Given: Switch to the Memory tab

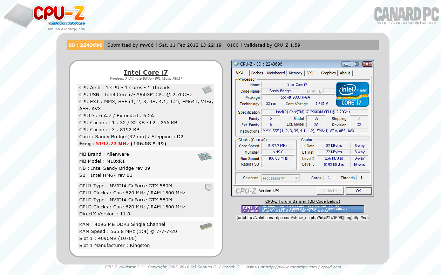Looking at the screenshot, I should (x=296, y=73).
